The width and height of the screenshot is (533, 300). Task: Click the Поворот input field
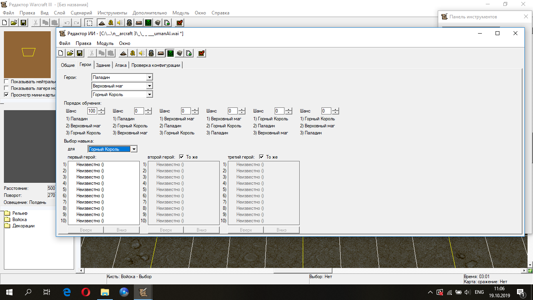[x=52, y=195]
